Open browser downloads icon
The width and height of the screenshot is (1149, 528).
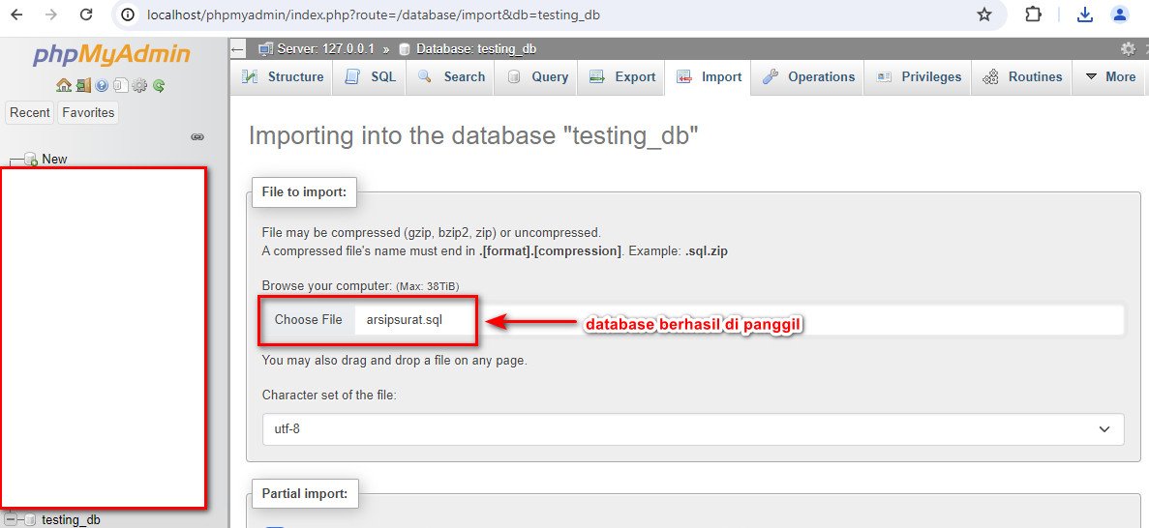[1085, 15]
